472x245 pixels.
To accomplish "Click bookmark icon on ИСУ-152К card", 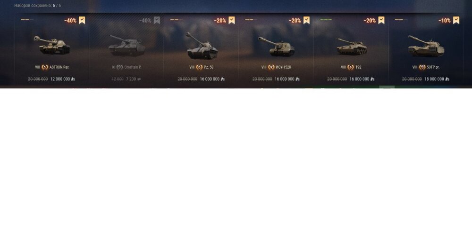I will 306,20.
